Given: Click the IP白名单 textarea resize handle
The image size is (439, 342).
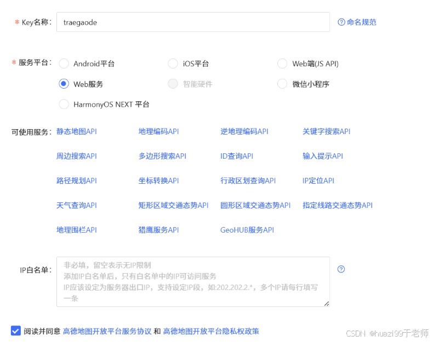Looking at the screenshot, I should coord(327,304).
